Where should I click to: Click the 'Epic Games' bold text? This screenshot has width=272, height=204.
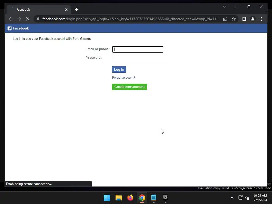pyautogui.click(x=82, y=39)
